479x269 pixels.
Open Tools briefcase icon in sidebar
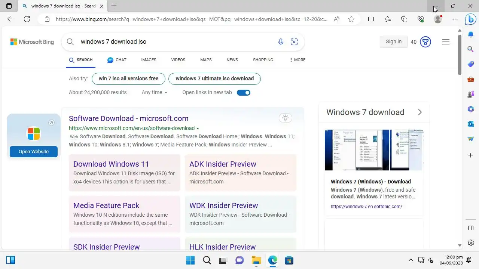pos(471,79)
